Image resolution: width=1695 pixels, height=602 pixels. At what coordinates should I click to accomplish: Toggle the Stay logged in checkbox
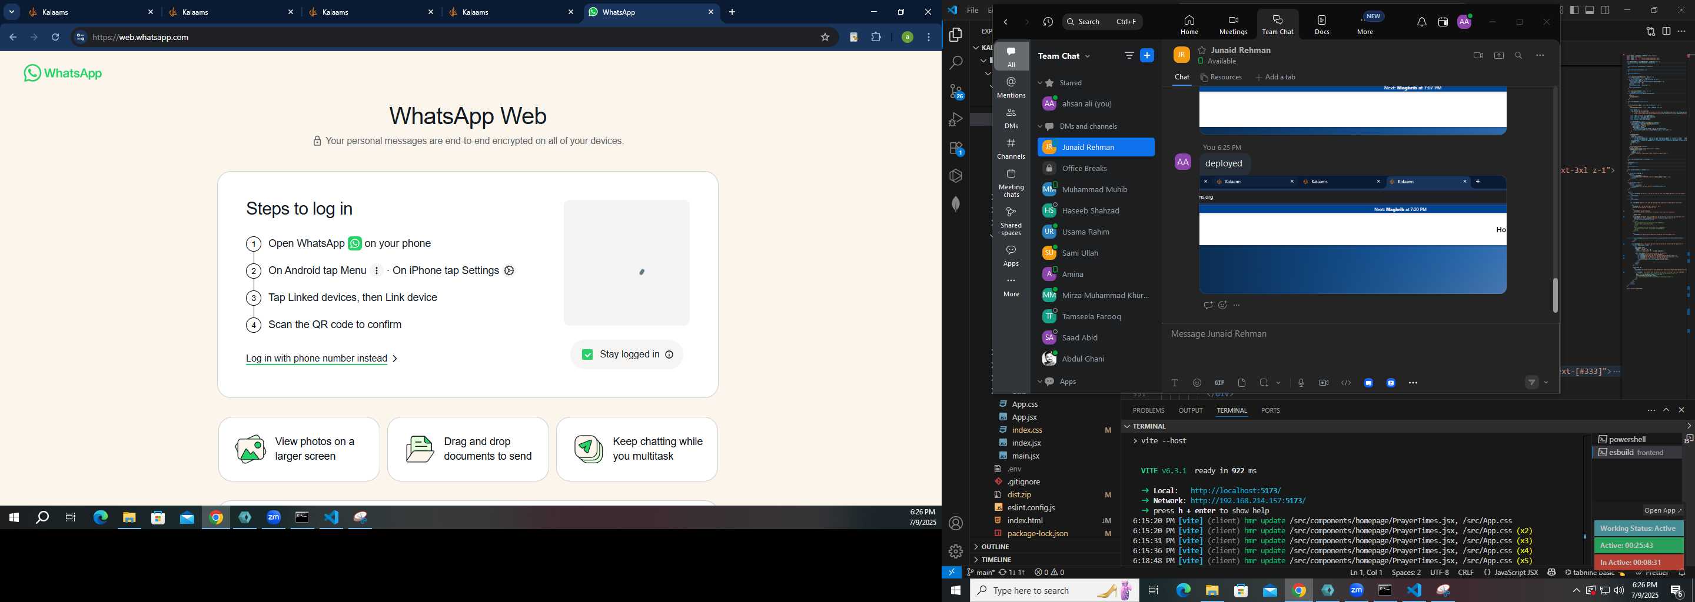coord(587,355)
